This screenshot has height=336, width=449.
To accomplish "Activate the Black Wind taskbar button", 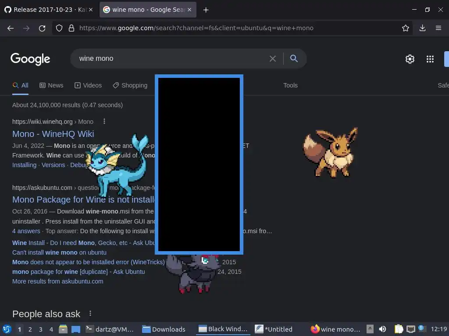I will [223, 329].
